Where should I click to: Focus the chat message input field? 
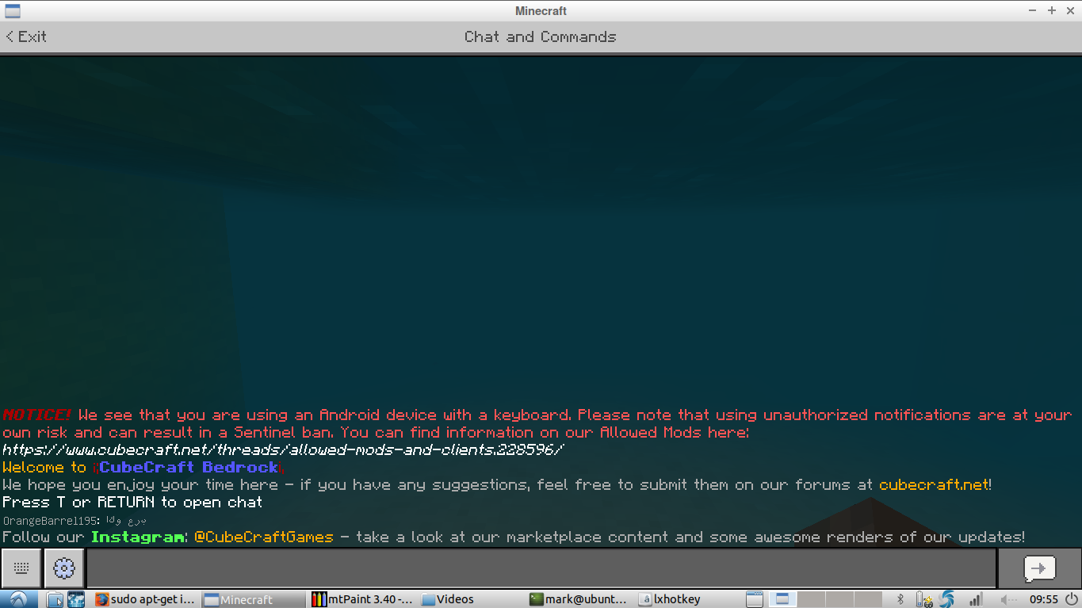[x=541, y=568]
